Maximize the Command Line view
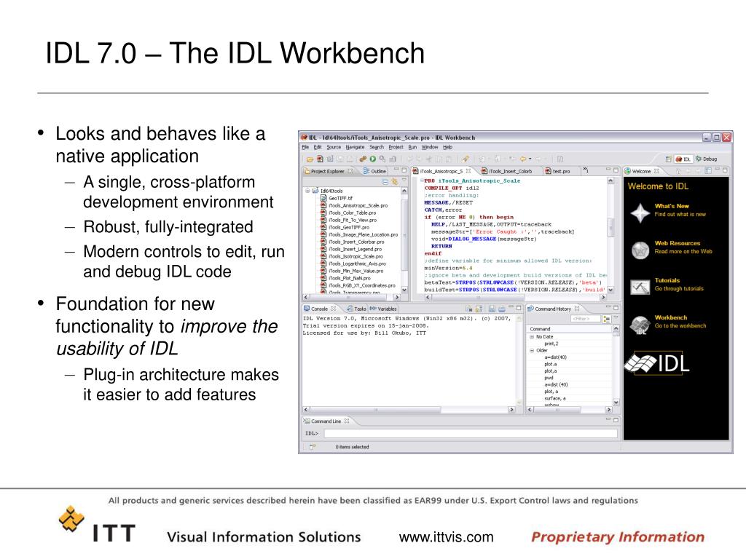The height and width of the screenshot is (559, 746). (616, 420)
